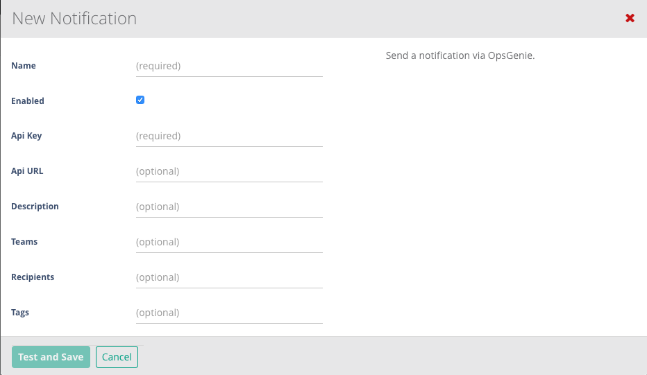Click the Recipients label
647x375 pixels.
coord(33,277)
